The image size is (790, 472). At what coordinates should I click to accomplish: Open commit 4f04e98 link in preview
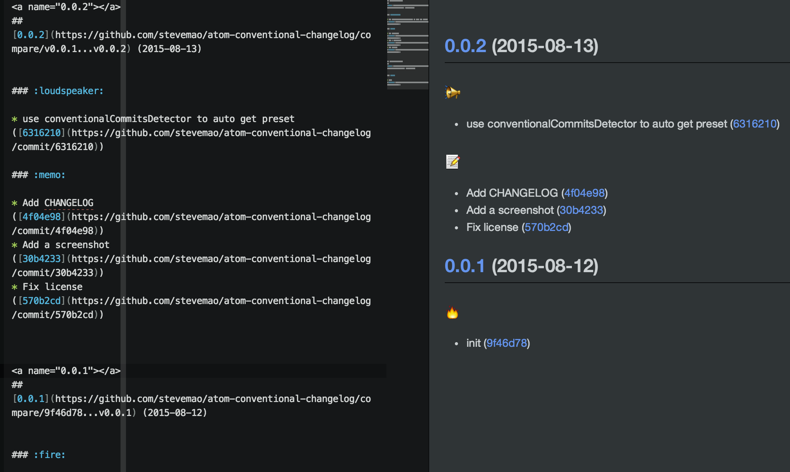coord(584,193)
